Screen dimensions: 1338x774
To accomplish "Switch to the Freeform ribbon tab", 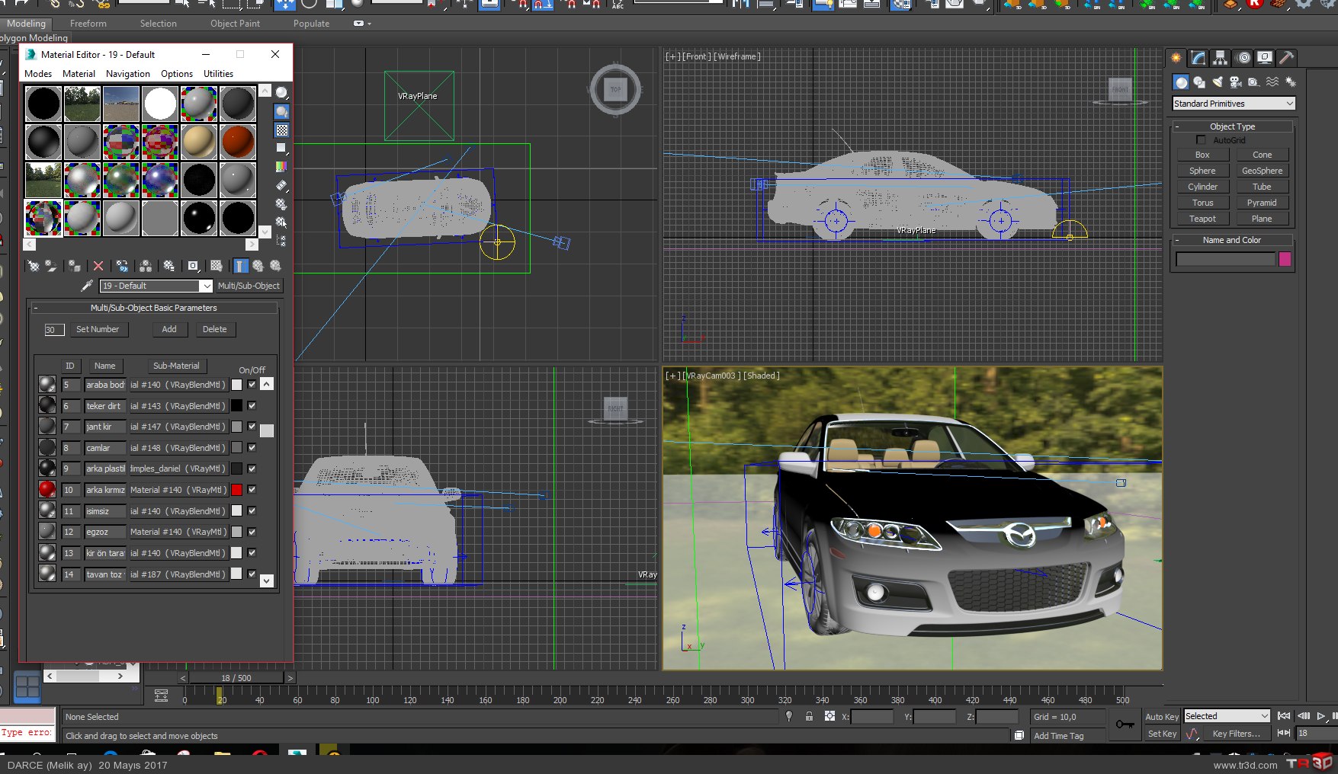I will [x=88, y=24].
